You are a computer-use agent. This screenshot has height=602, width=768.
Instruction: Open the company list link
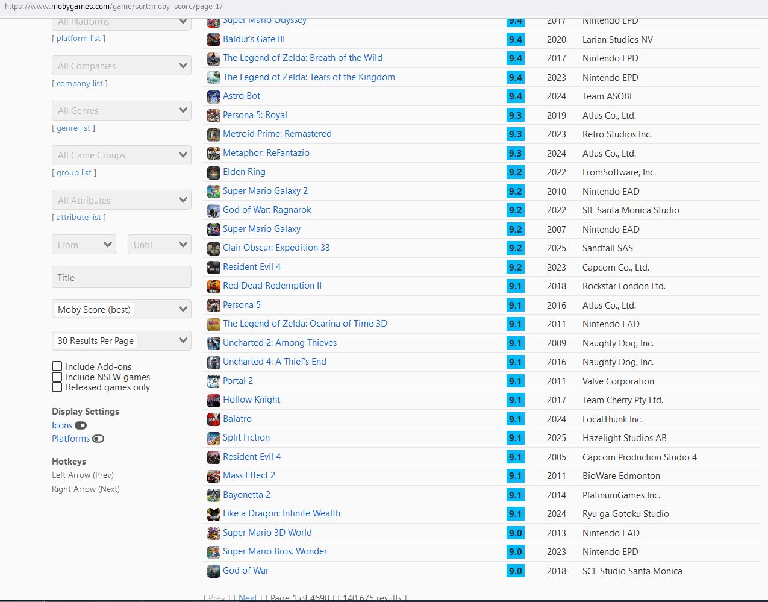coord(80,83)
